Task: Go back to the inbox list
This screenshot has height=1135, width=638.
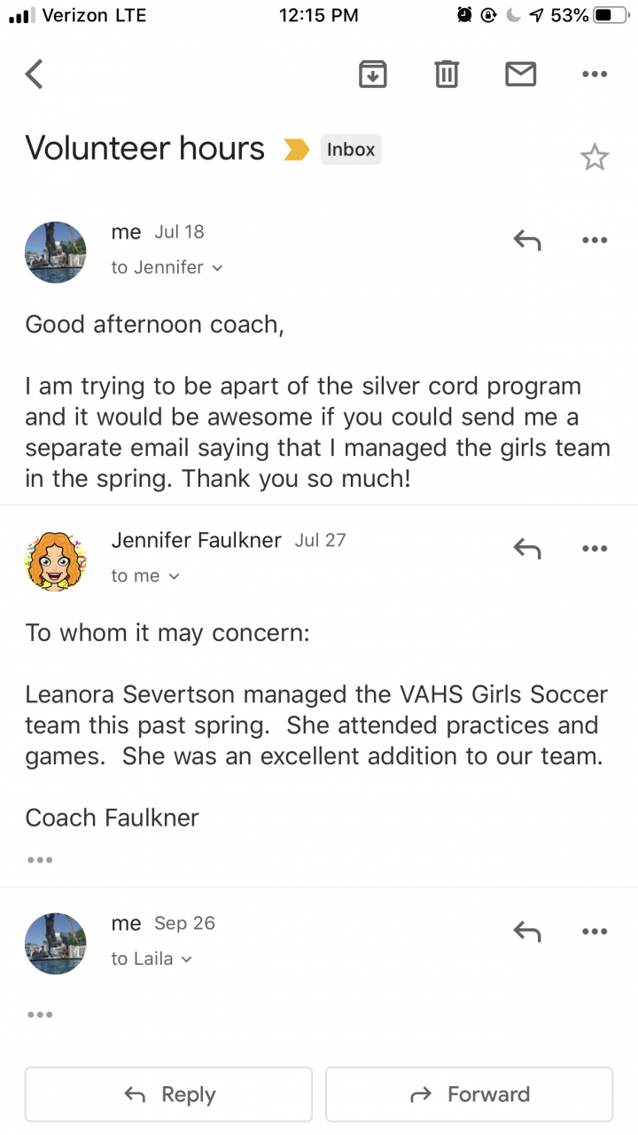Action: [35, 74]
